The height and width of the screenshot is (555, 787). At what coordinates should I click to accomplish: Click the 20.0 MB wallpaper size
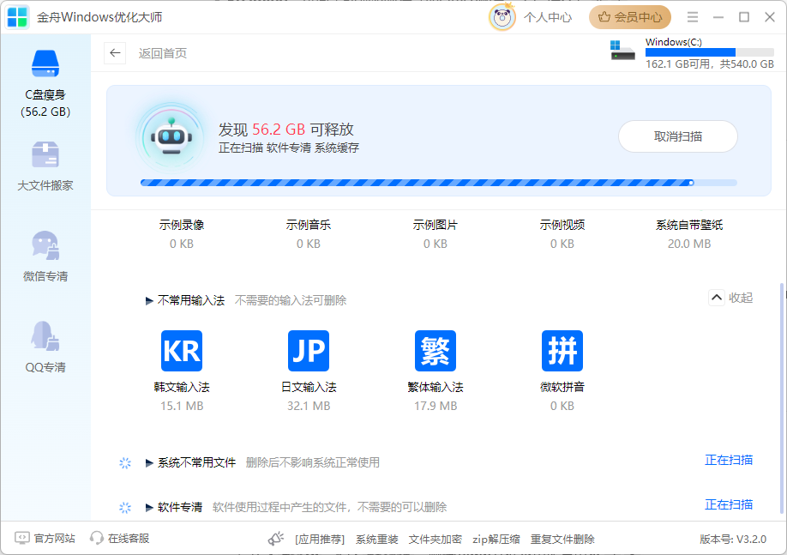(x=689, y=244)
